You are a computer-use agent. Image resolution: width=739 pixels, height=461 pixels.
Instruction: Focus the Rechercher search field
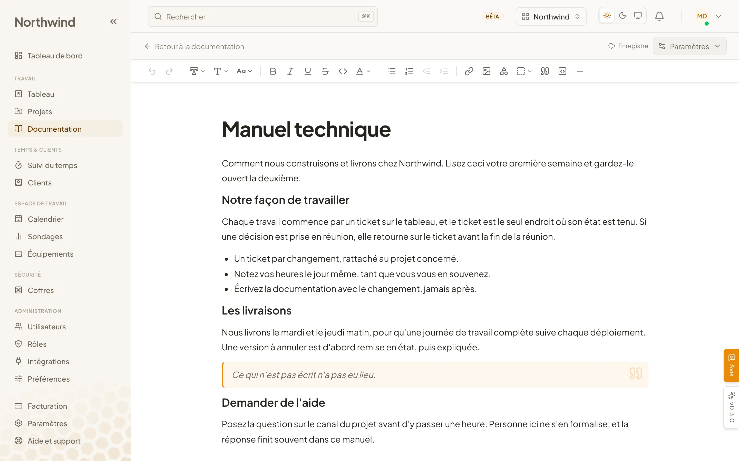262,16
